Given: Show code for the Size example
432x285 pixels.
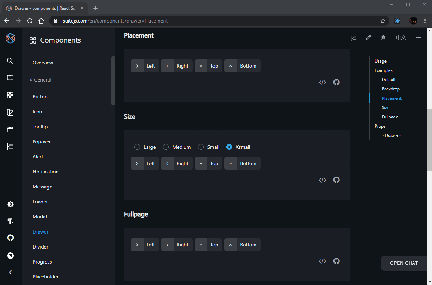Looking at the screenshot, I should (322, 180).
